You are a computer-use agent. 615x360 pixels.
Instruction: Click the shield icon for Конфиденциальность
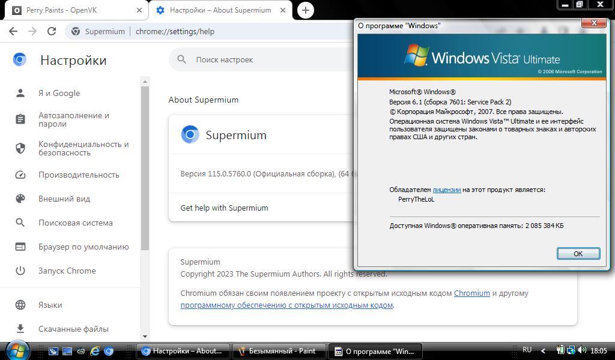point(20,148)
